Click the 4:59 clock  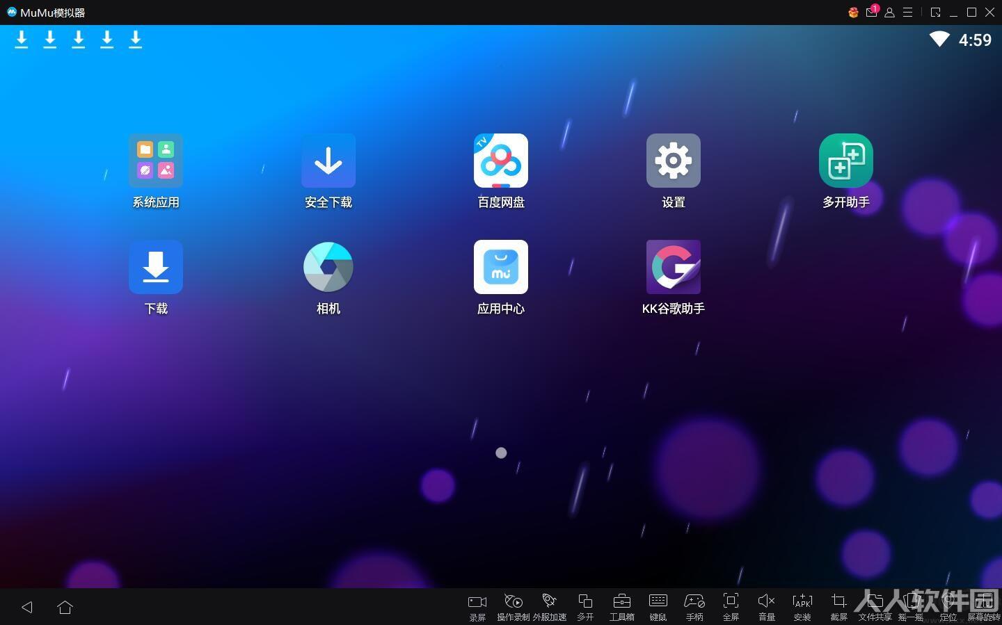(975, 40)
